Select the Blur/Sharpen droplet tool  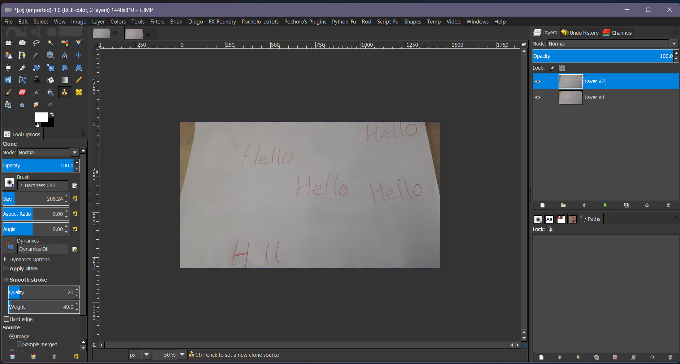click(x=22, y=104)
